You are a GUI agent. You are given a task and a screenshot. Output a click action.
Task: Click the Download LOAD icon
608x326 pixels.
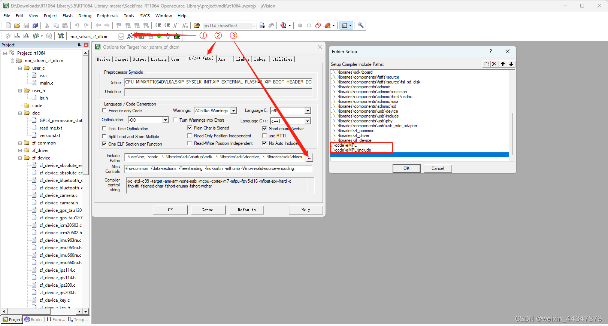61,36
